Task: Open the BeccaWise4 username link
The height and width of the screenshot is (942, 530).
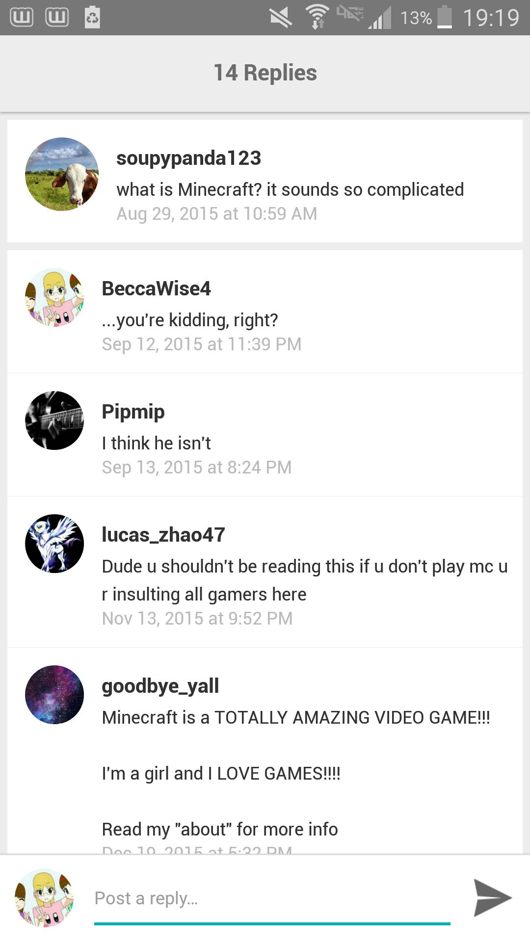Action: click(156, 288)
